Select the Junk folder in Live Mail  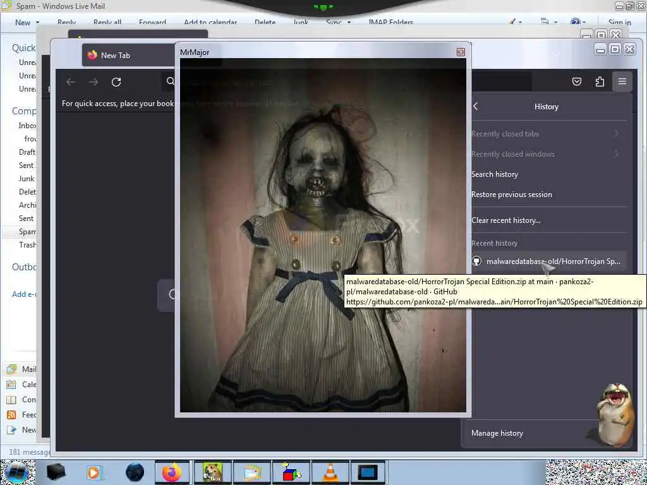coord(27,179)
